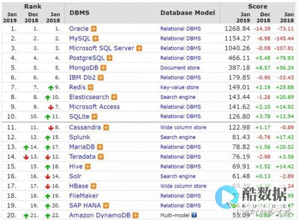
Task: Open the PostgreSQL link
Action: (x=87, y=58)
